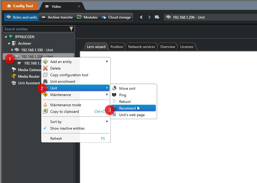Click the Config Tool home icon
Viewport: 257px width, 183px height.
(x=9, y=6)
